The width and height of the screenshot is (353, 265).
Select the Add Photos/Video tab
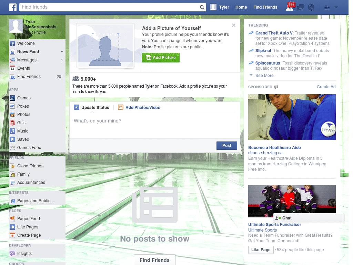pyautogui.click(x=139, y=108)
